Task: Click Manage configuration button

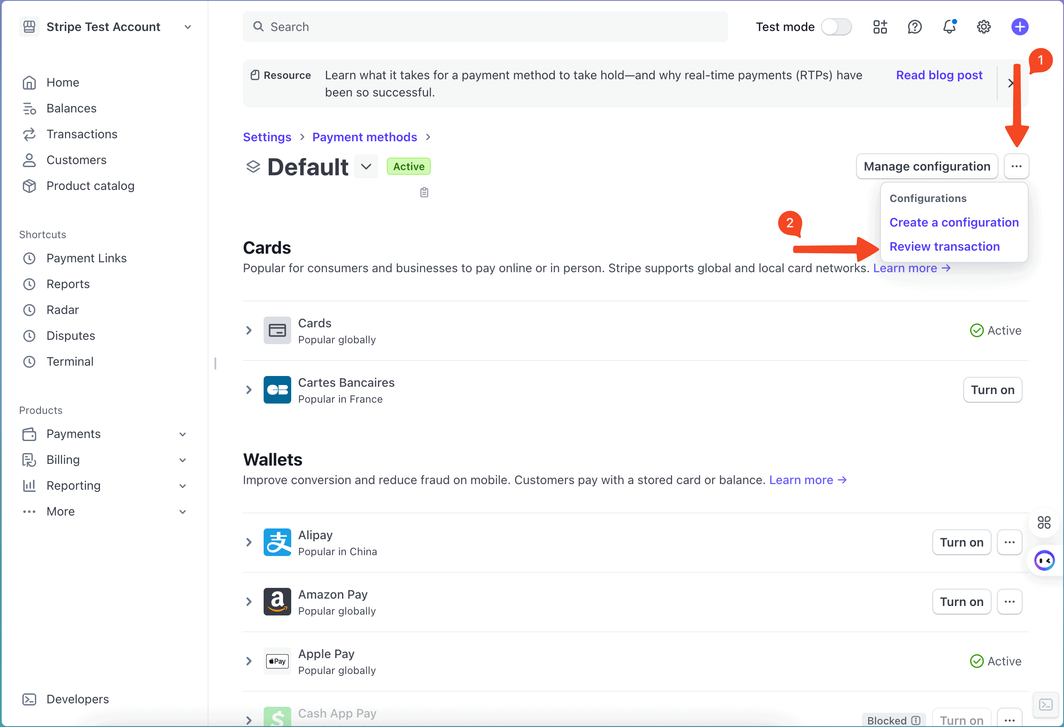Action: 926,167
